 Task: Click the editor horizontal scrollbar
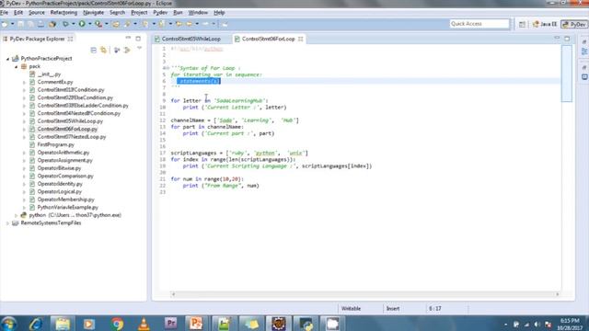pyautogui.click(x=365, y=294)
